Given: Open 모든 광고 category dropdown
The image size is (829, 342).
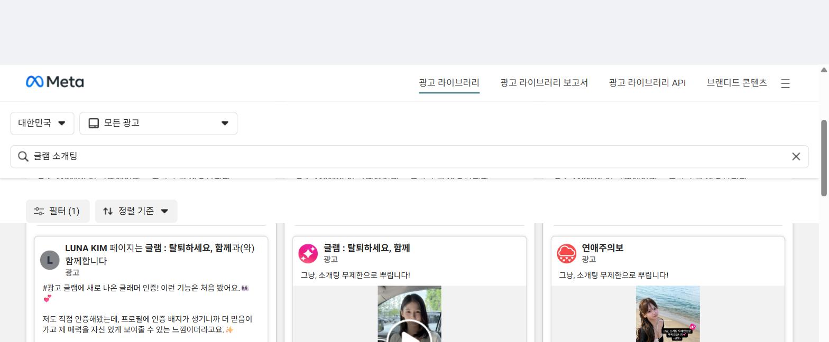Looking at the screenshot, I should click(158, 123).
